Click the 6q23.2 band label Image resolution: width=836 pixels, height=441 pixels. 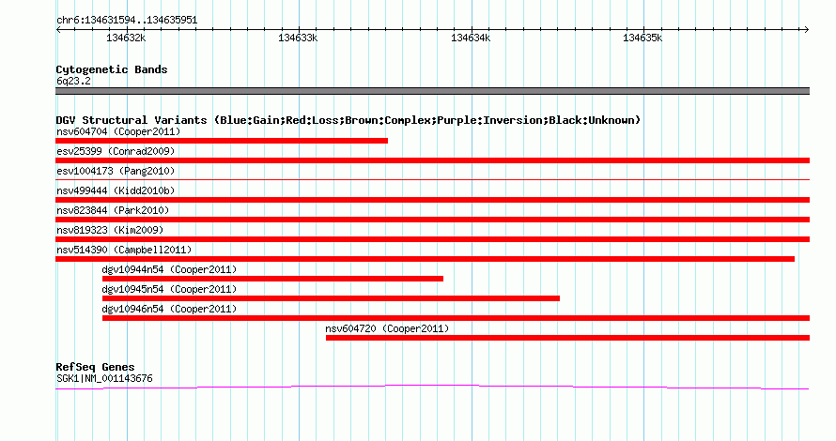tap(73, 81)
